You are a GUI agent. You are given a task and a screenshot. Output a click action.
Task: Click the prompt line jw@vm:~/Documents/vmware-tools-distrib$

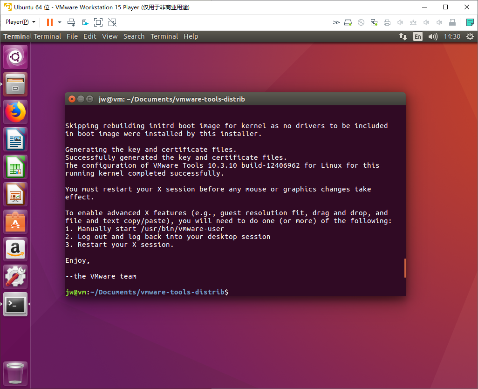coord(147,292)
